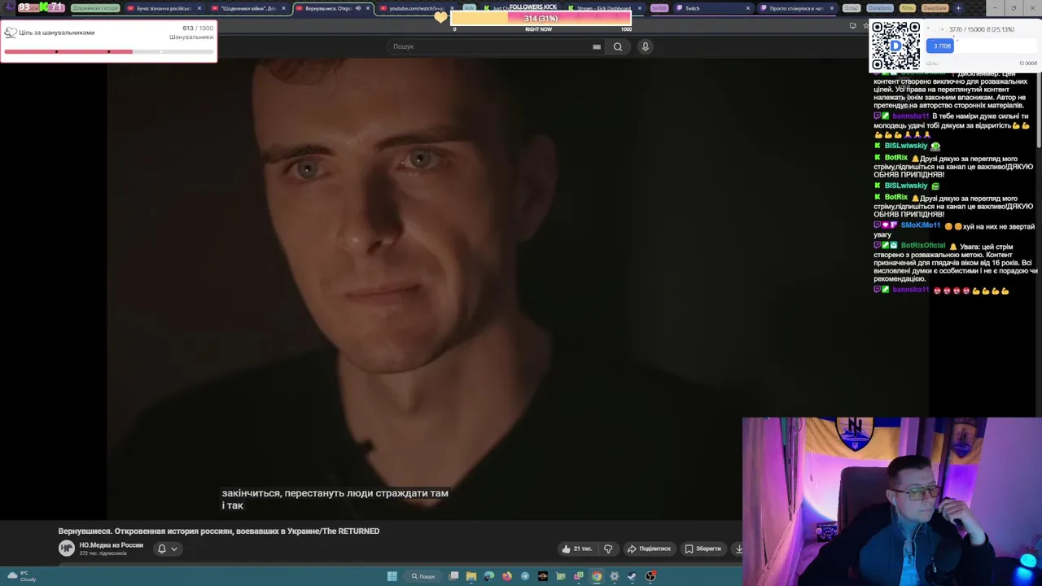This screenshot has width=1042, height=586.
Task: Click the Donations bookmark label
Action: [880, 8]
